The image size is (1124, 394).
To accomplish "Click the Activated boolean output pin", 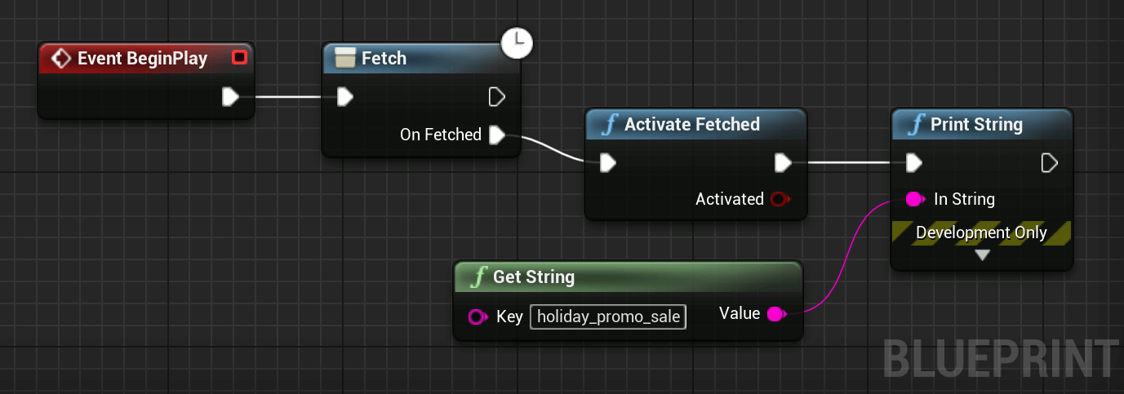I will (779, 199).
